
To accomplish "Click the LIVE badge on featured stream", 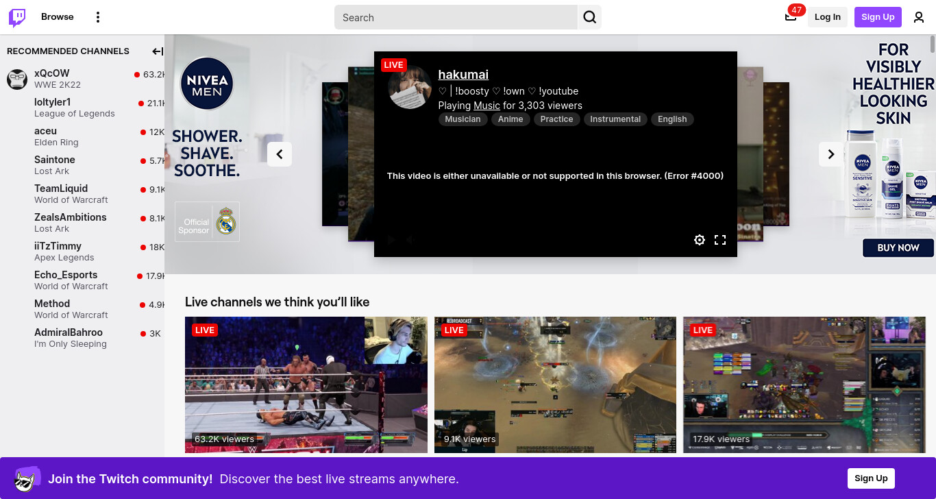I will (x=393, y=65).
